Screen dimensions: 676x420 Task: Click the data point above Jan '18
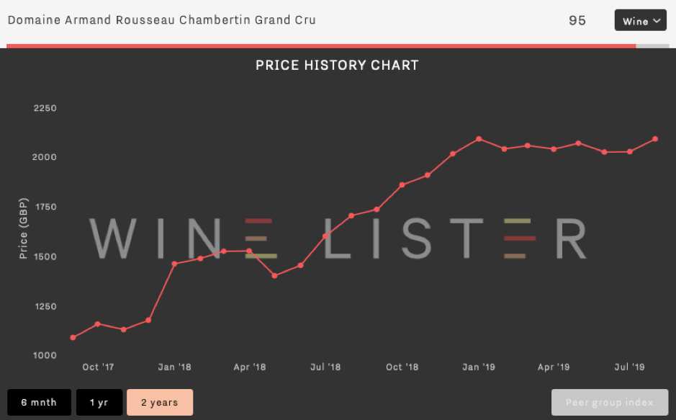[174, 264]
